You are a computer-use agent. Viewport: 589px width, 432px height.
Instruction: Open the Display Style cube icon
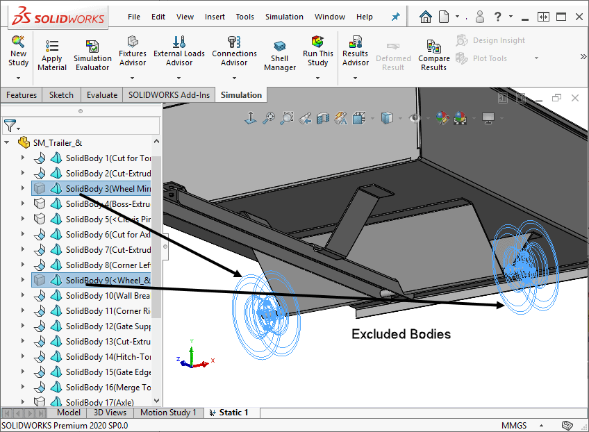click(387, 118)
